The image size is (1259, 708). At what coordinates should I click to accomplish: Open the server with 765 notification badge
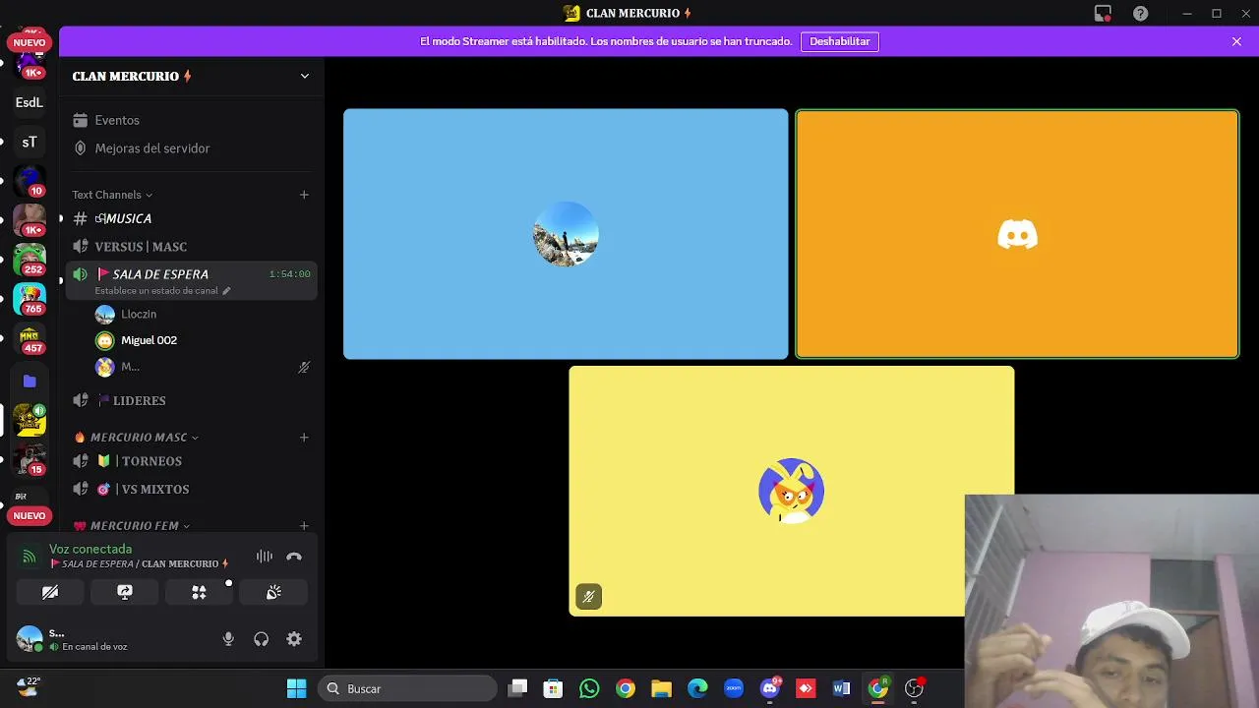point(30,300)
